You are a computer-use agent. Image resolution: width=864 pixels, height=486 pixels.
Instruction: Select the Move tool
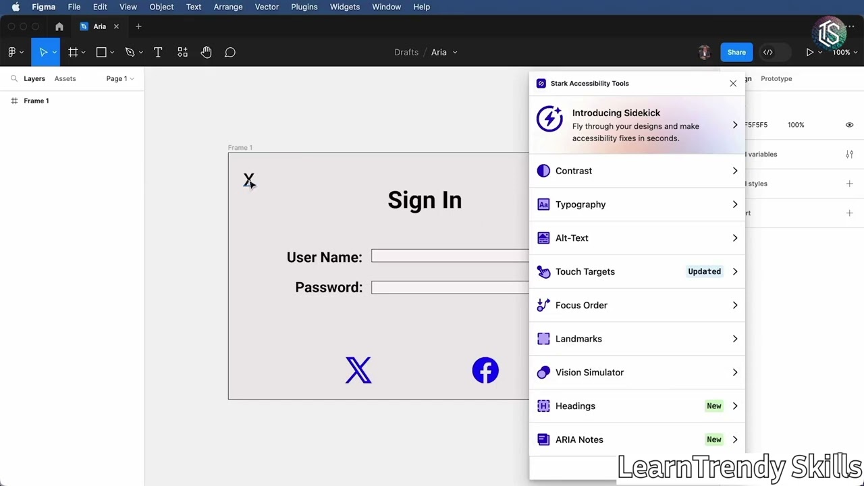[x=43, y=52]
